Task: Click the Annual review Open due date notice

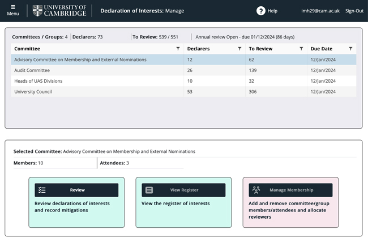Action: click(245, 37)
